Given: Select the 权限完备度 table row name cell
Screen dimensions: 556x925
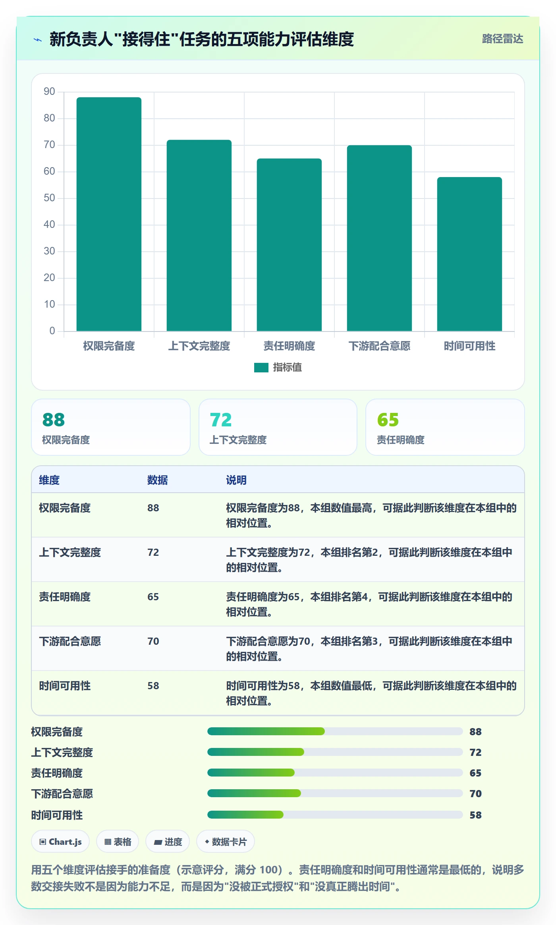Looking at the screenshot, I should [65, 508].
